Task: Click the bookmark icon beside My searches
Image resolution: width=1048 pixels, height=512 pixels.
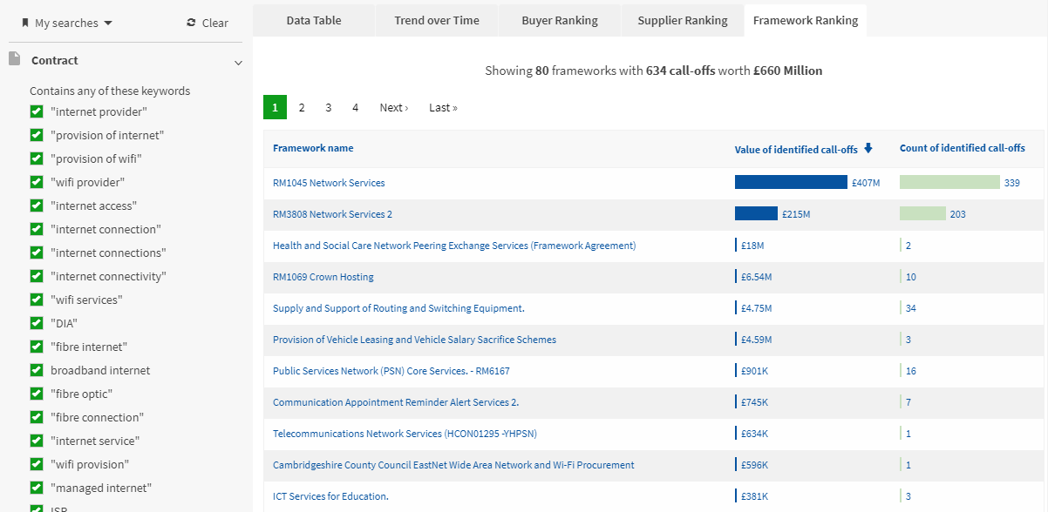Action: click(x=26, y=24)
